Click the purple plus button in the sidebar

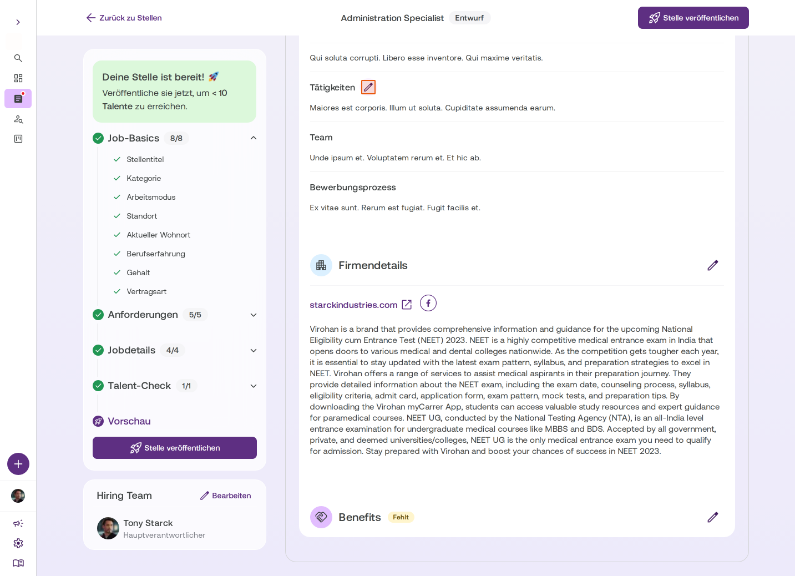click(x=18, y=464)
